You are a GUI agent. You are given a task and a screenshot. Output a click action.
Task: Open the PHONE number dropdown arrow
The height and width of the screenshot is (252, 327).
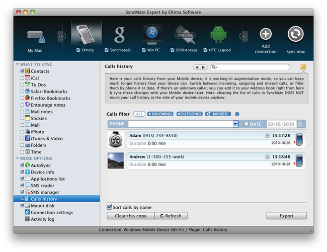click(235, 124)
